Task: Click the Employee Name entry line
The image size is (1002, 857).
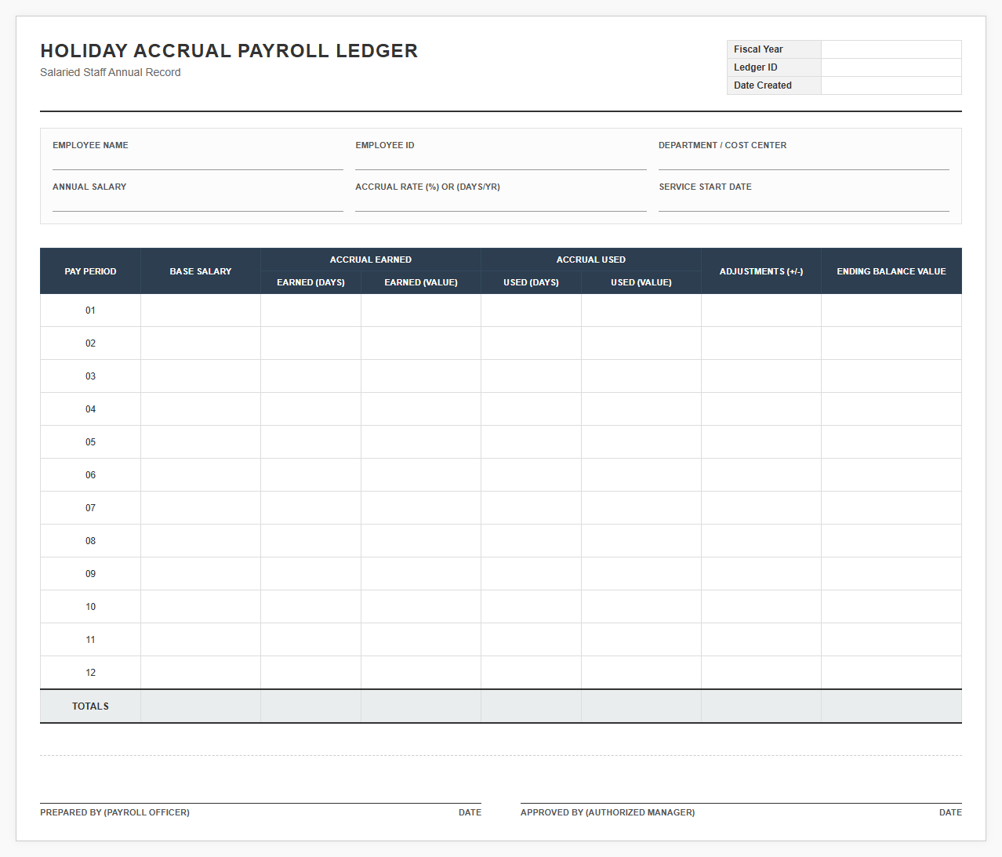Action: pyautogui.click(x=198, y=162)
